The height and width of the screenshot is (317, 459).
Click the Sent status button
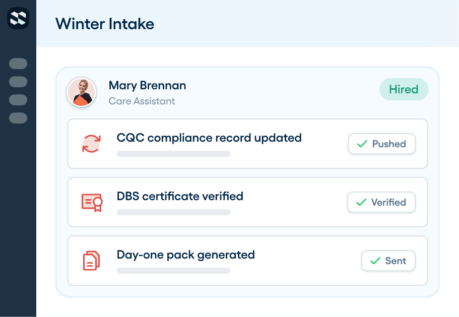[388, 261]
